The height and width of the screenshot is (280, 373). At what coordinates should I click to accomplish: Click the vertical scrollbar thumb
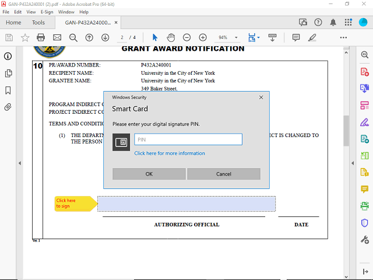click(x=346, y=131)
